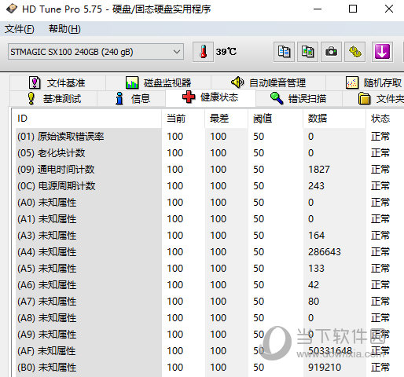Sort by the 当前 column header
The height and width of the screenshot is (377, 404).
click(183, 119)
